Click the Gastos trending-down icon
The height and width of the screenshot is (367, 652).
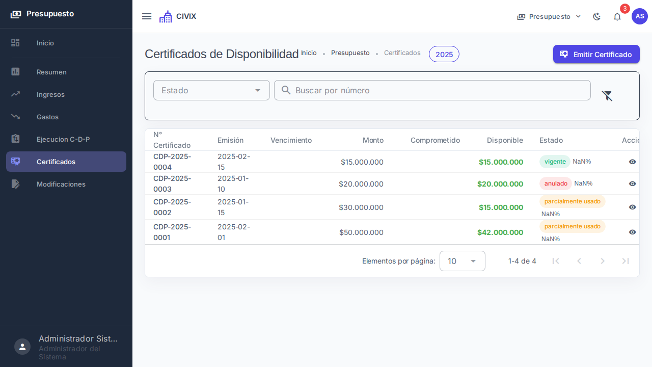point(15,117)
